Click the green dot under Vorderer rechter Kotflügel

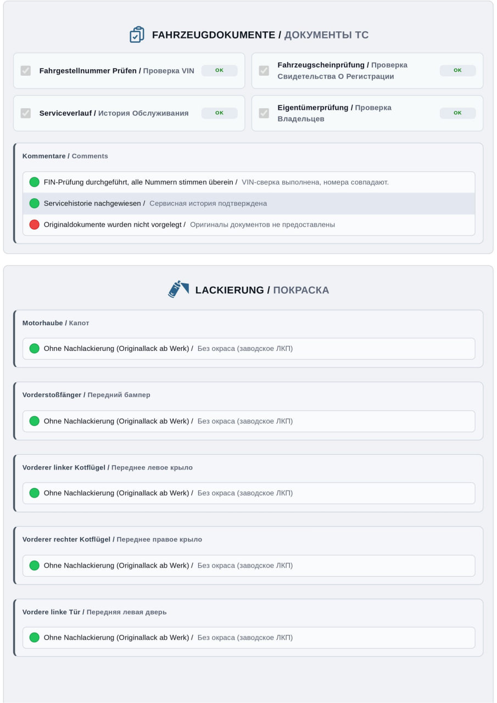coord(34,565)
